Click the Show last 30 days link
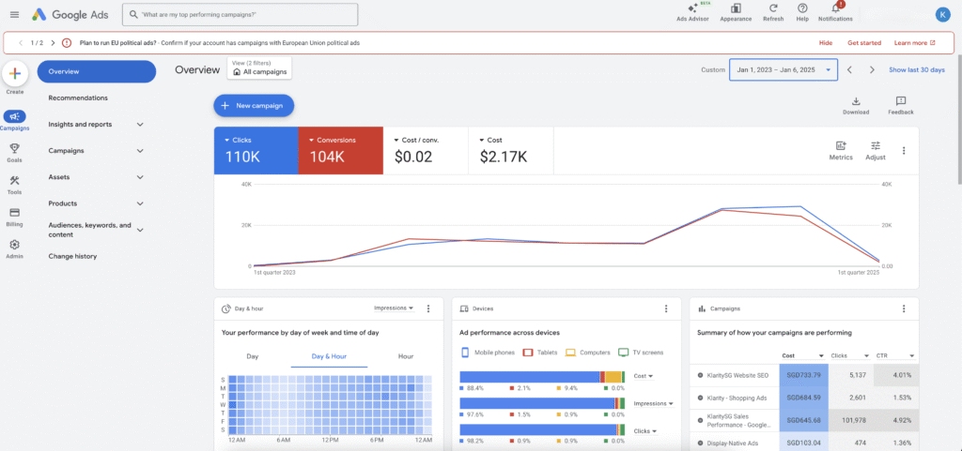 point(917,69)
